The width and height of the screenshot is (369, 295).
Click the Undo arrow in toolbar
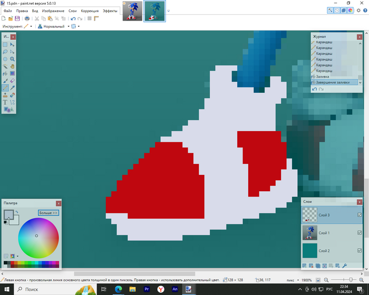73,18
